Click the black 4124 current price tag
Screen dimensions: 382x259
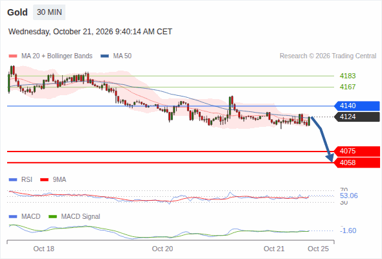(x=357, y=117)
